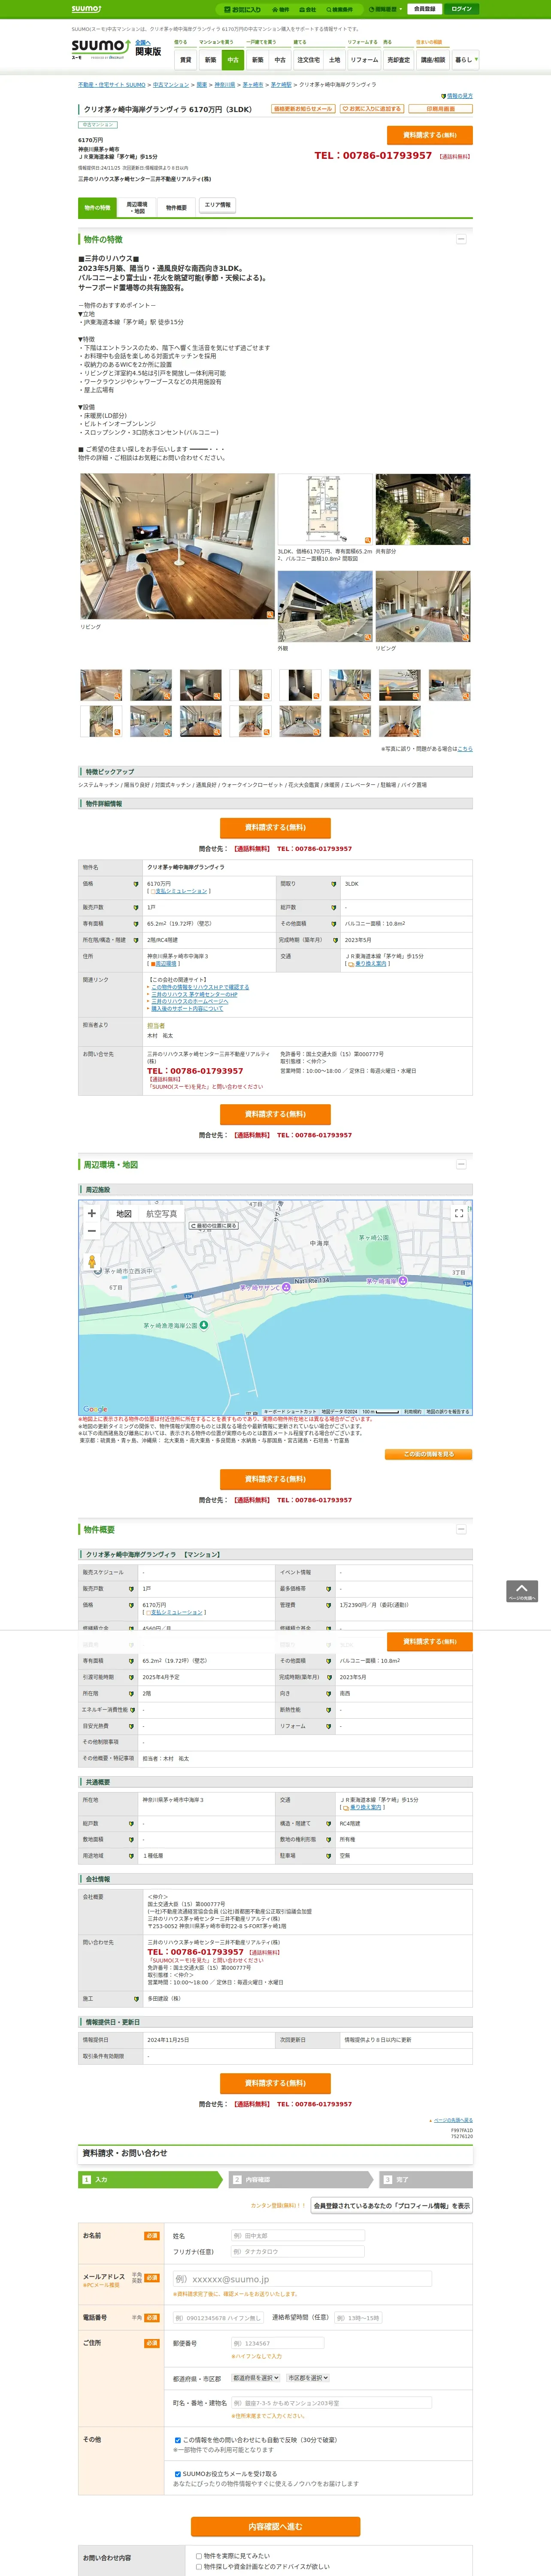
Task: Add property via お気に入りに追加する
Action: click(371, 109)
